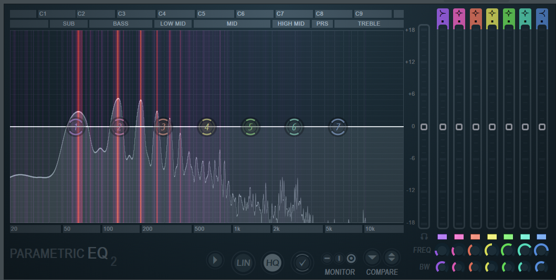Toggle HQ high quality mode
Viewport: 556px width, 280px height.
click(x=272, y=263)
